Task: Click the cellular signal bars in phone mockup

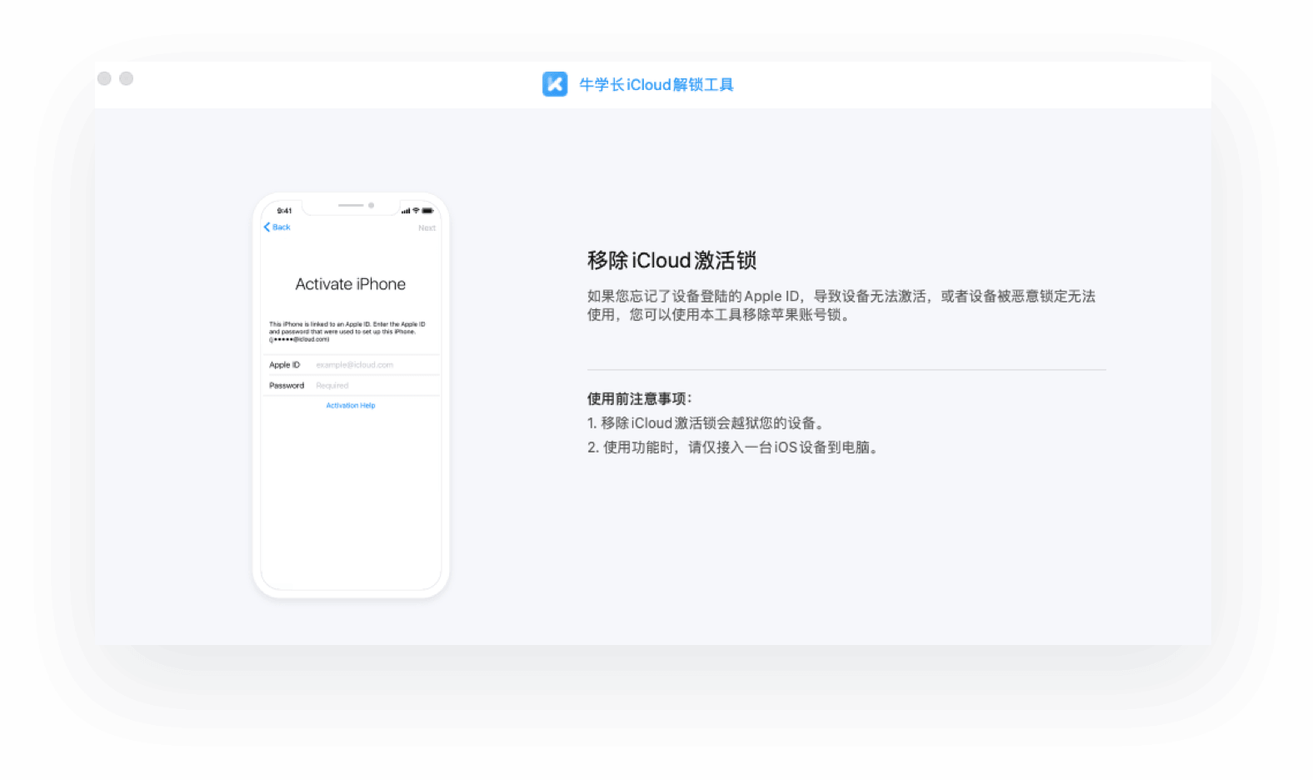Action: pos(406,211)
